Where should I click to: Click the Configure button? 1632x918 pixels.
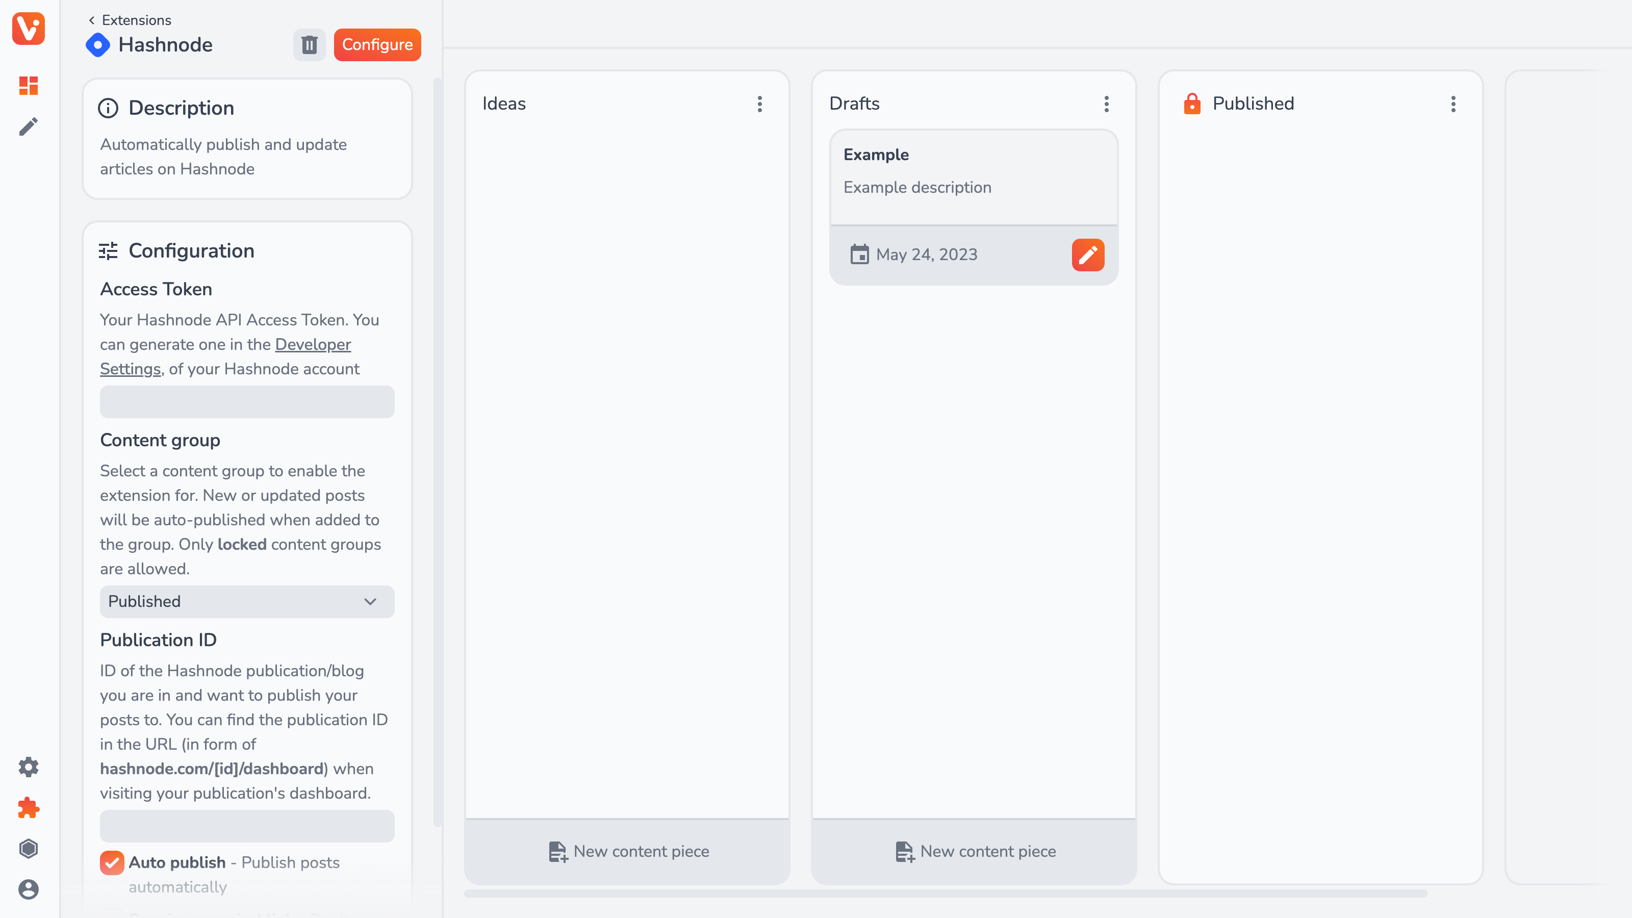377,44
